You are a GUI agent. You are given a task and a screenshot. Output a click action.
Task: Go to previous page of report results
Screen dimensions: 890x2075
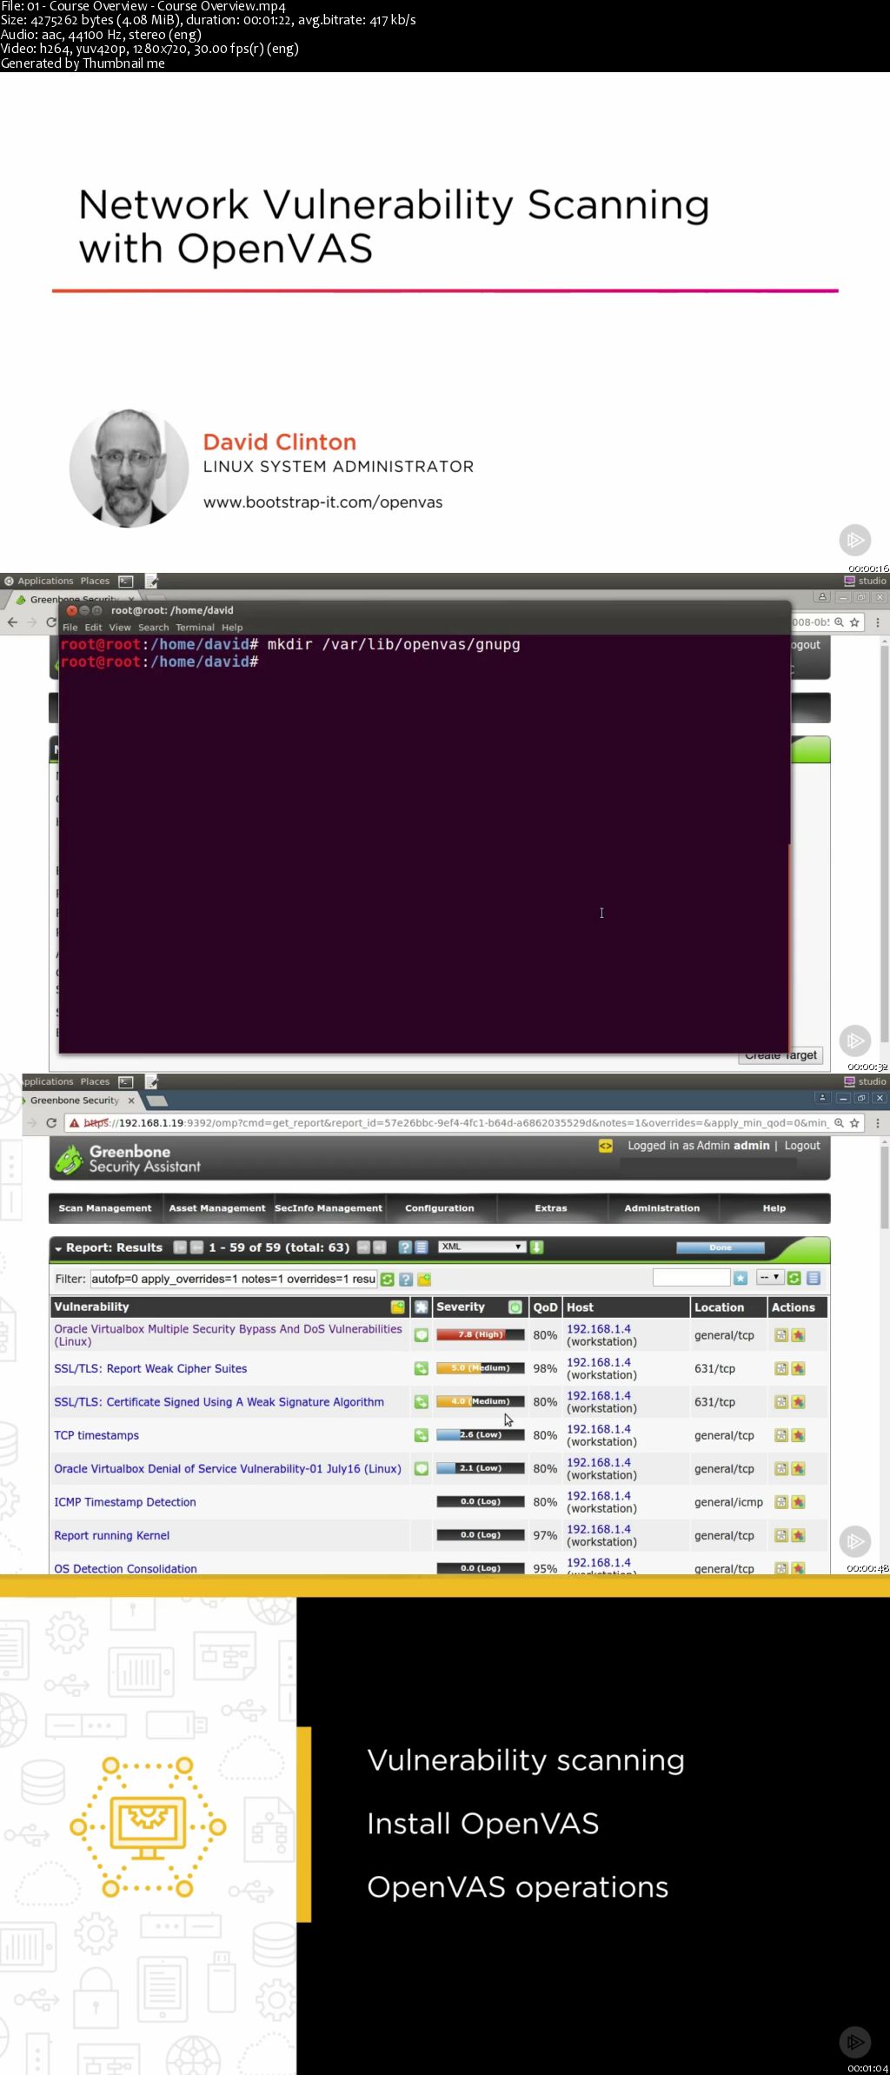(x=196, y=1247)
